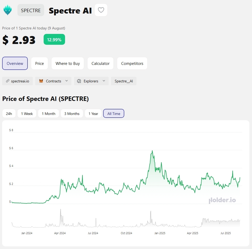The height and width of the screenshot is (249, 252).
Task: Click the Jan 2024 axis label
Action: pyautogui.click(x=27, y=233)
